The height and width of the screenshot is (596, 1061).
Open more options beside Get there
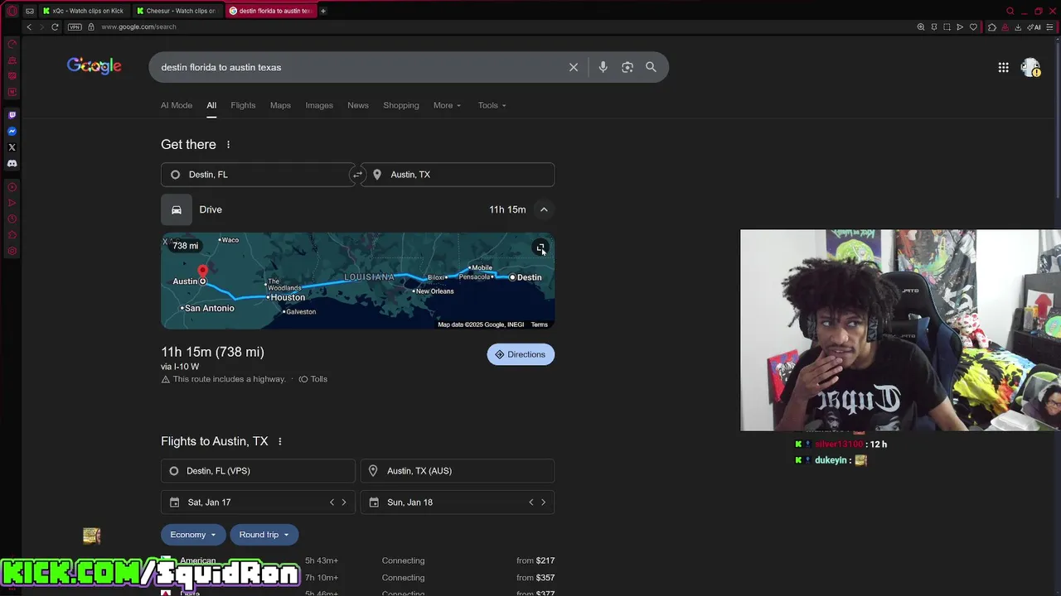228,144
